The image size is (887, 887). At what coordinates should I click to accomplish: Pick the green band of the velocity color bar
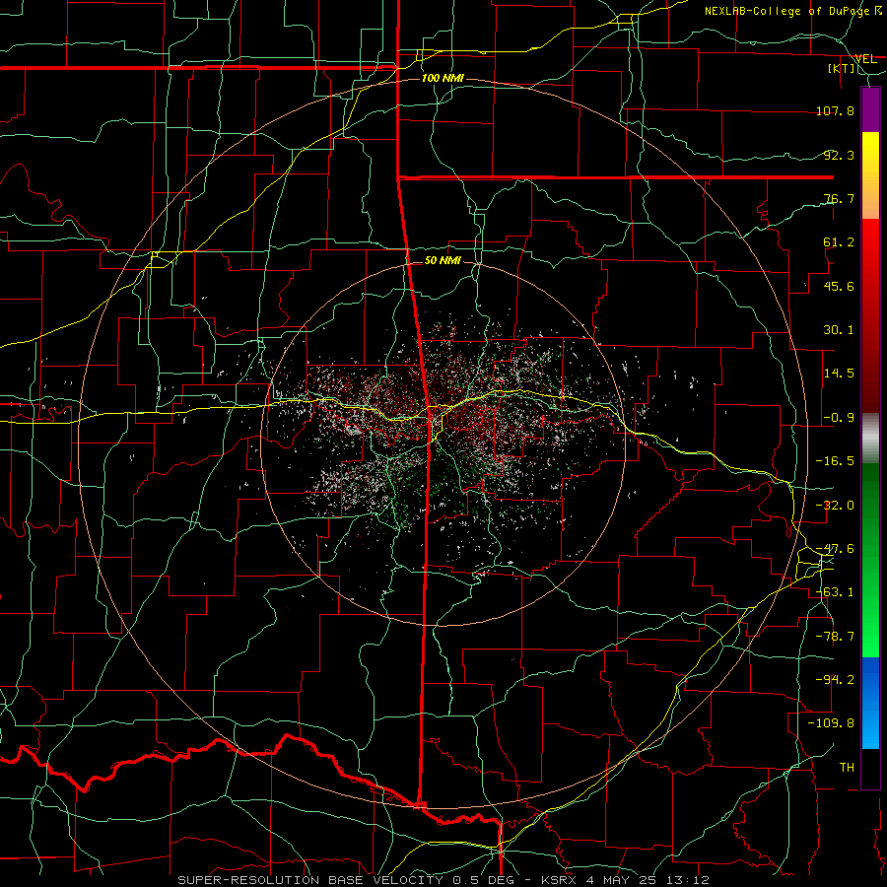[870, 560]
